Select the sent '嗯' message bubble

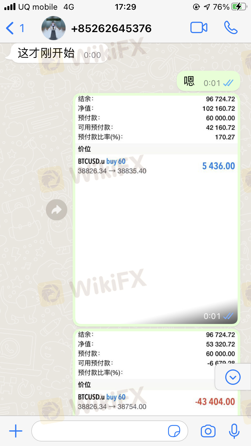208,81
